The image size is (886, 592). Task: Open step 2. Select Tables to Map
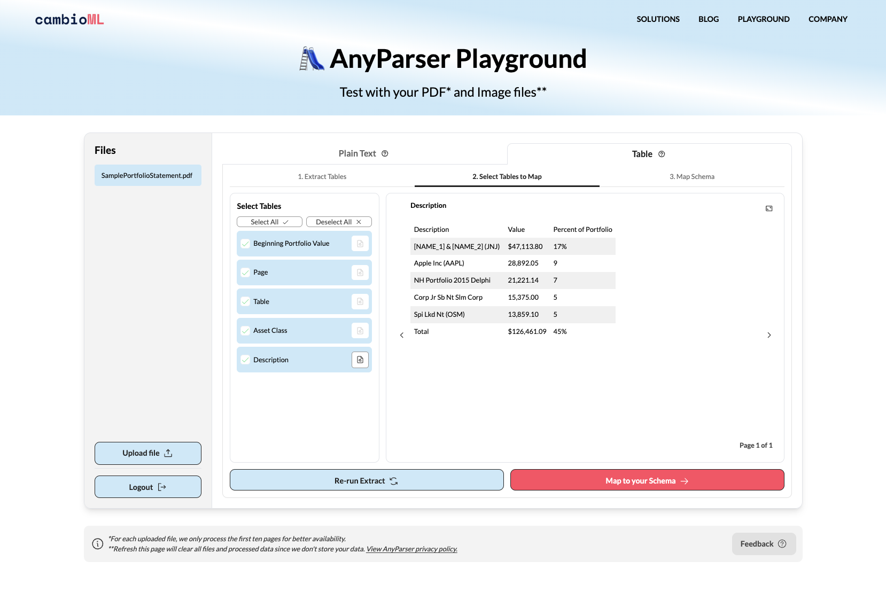click(507, 177)
